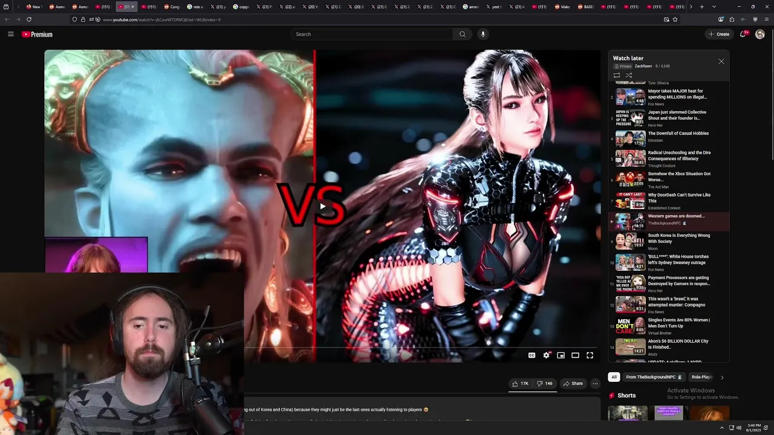
Task: Toggle closed captions on the player
Action: tap(532, 355)
